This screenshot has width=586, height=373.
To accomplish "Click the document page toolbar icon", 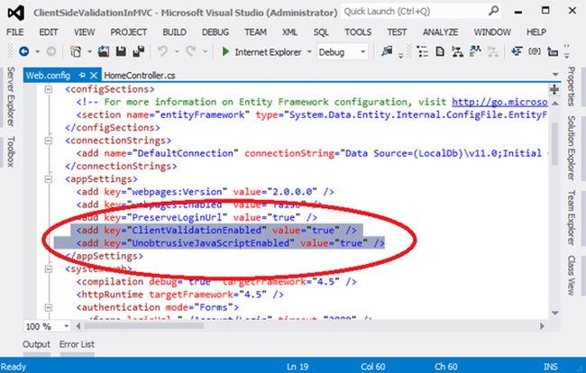I will tap(440, 51).
